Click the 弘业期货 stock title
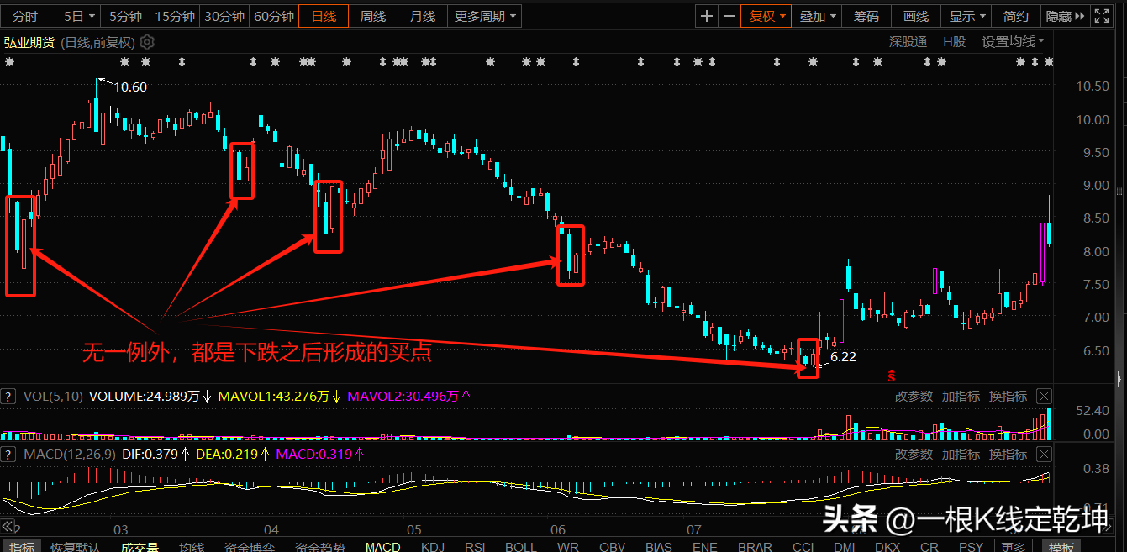Viewport: 1127px width, 552px height. point(29,42)
